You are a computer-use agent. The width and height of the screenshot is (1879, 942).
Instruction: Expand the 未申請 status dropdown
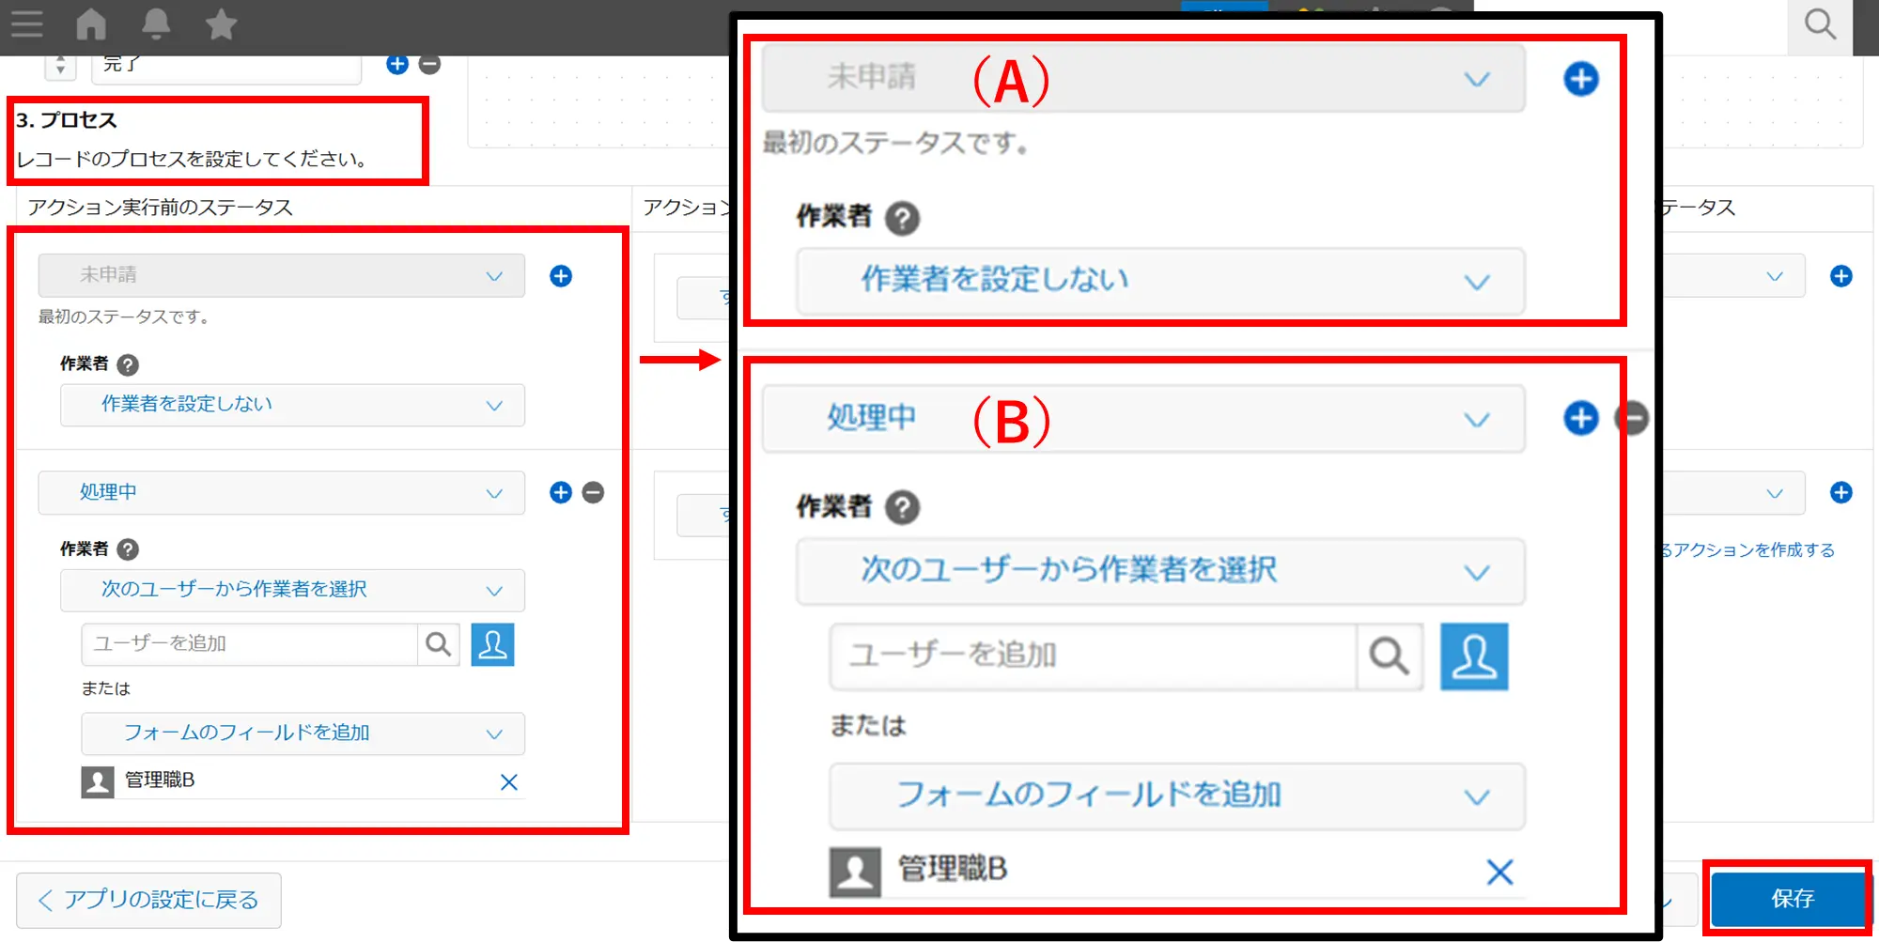pyautogui.click(x=281, y=276)
